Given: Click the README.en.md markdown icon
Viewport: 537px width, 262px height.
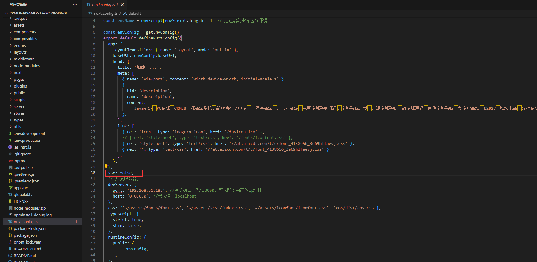Looking at the screenshot, I should pos(10,249).
